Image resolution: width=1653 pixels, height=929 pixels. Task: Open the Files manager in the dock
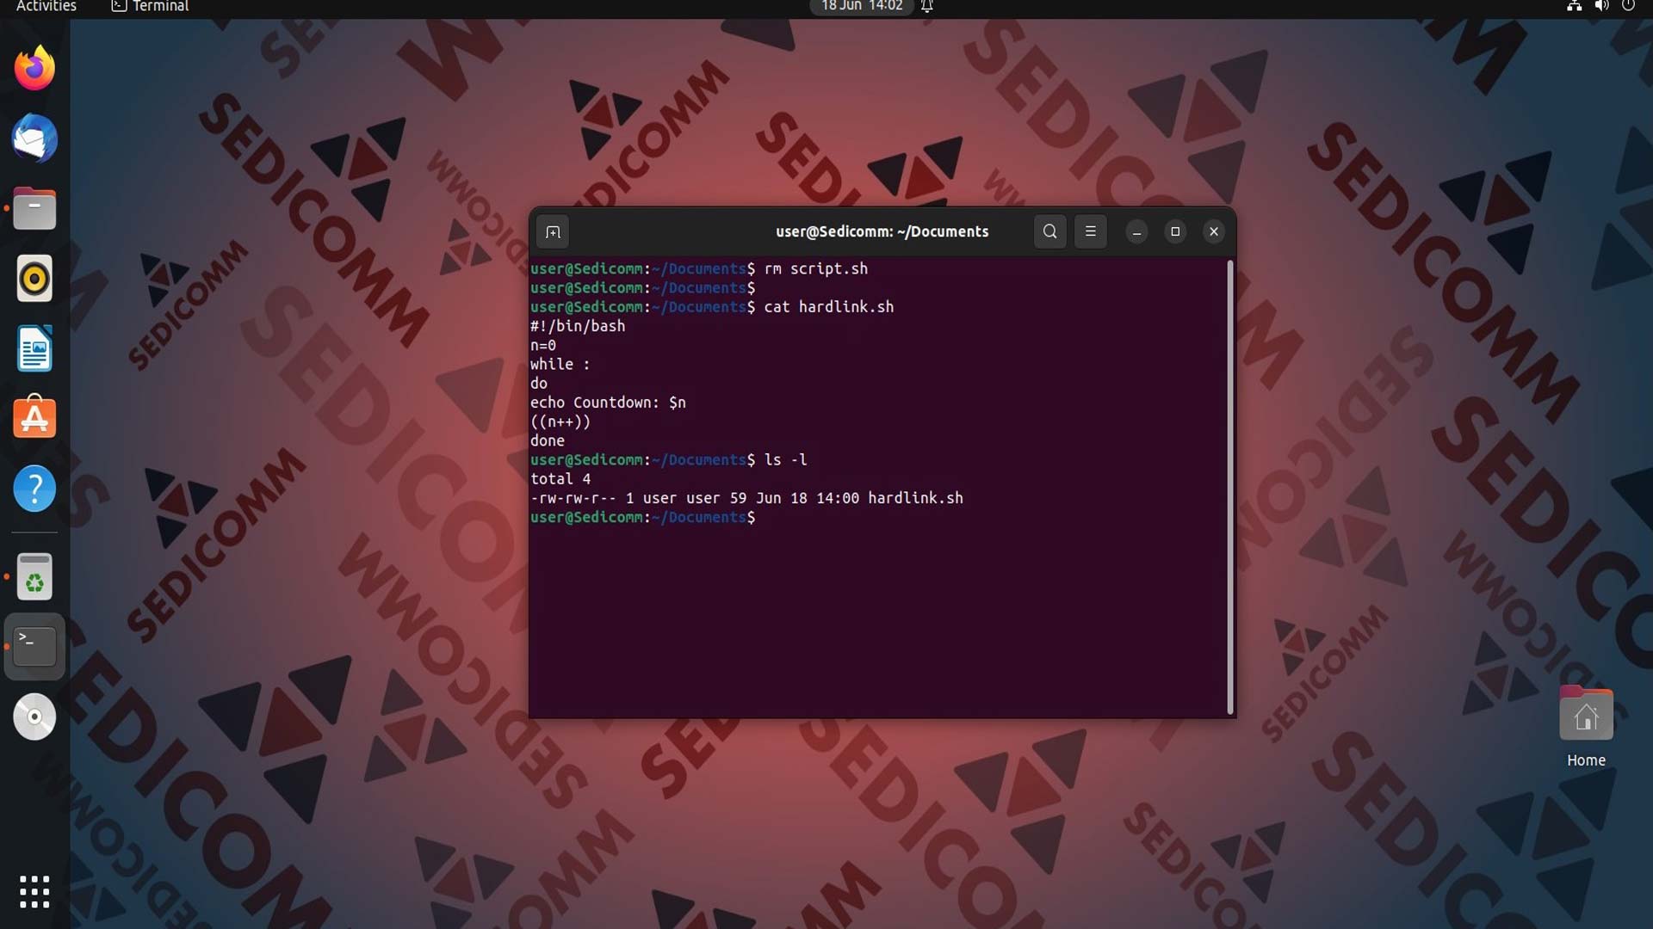tap(34, 209)
